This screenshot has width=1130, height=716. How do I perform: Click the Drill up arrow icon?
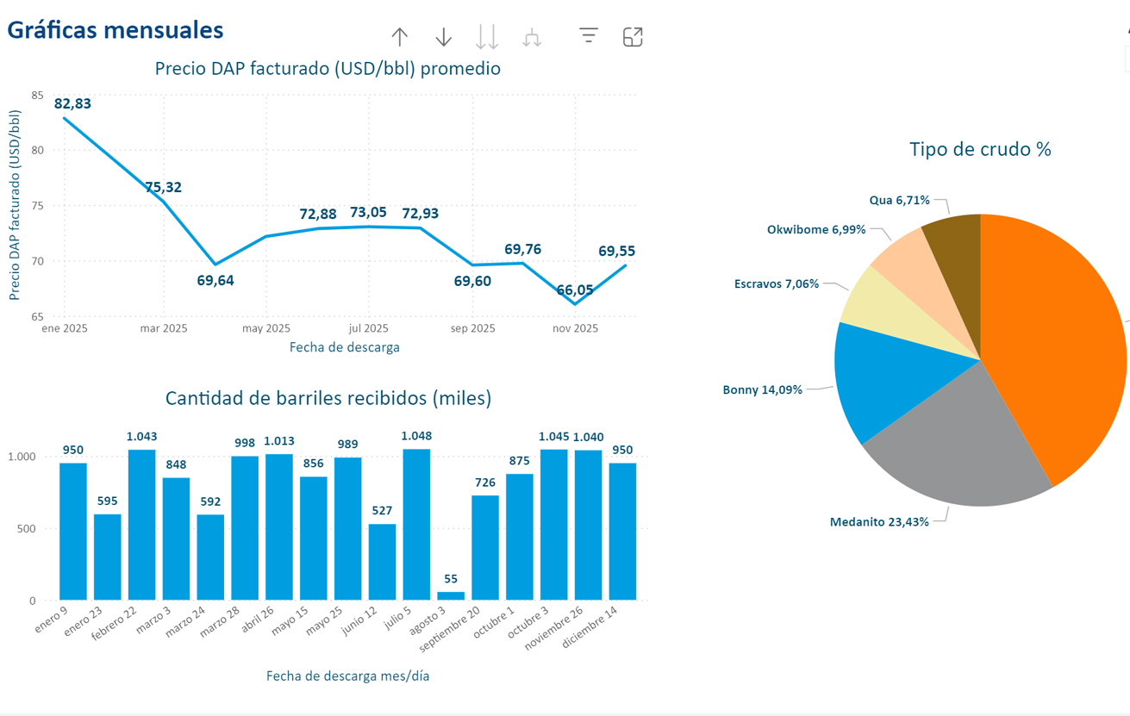tap(399, 37)
